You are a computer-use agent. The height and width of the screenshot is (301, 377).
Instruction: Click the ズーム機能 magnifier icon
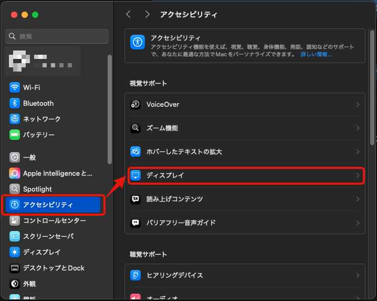[135, 128]
